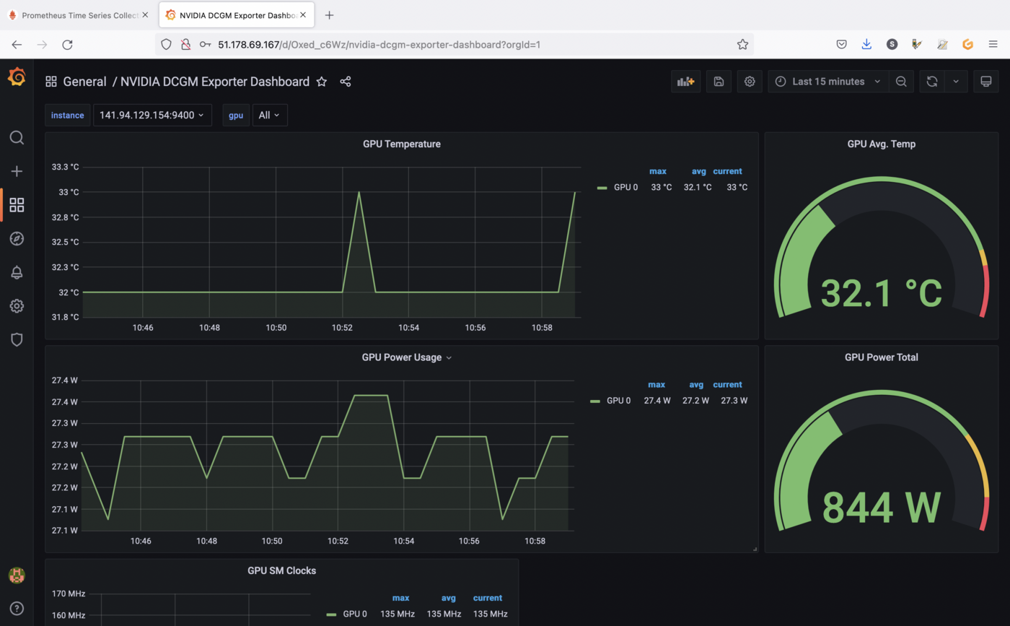Open dashboard settings gear icon

tap(749, 81)
